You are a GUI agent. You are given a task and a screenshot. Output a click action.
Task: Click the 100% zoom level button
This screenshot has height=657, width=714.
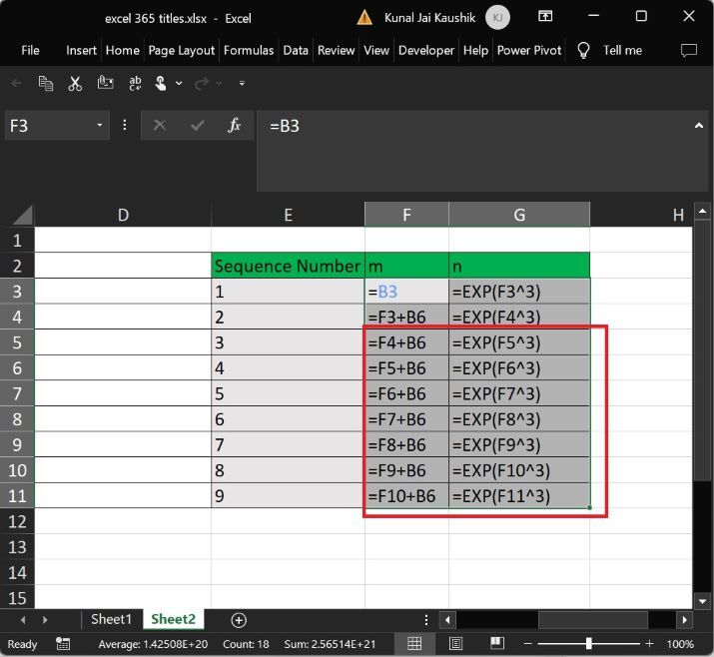click(680, 644)
